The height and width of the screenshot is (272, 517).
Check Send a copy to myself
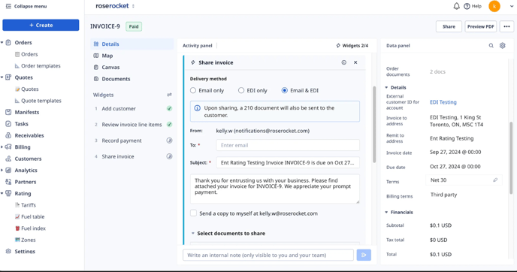(x=194, y=213)
